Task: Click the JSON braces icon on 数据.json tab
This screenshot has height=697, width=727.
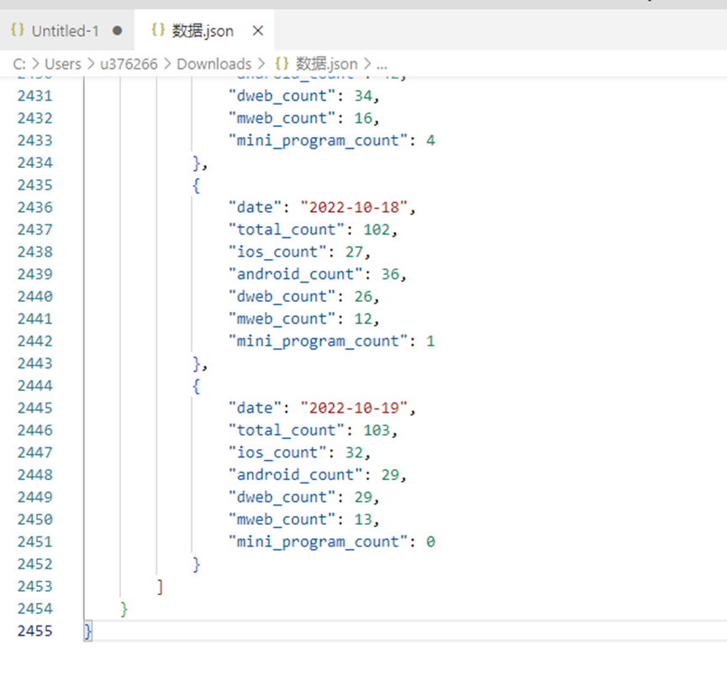Action: tap(158, 30)
